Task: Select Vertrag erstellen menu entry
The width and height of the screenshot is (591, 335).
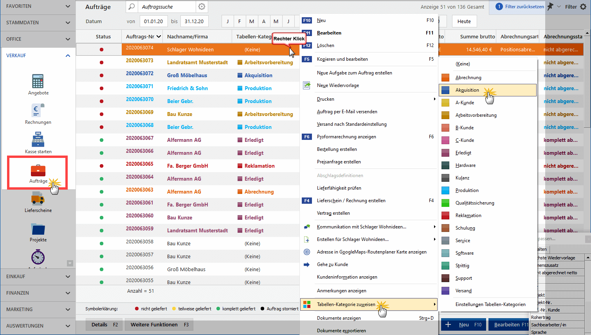Action: tap(368, 213)
